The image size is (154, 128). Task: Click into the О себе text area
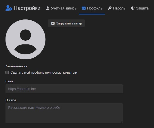64,113
